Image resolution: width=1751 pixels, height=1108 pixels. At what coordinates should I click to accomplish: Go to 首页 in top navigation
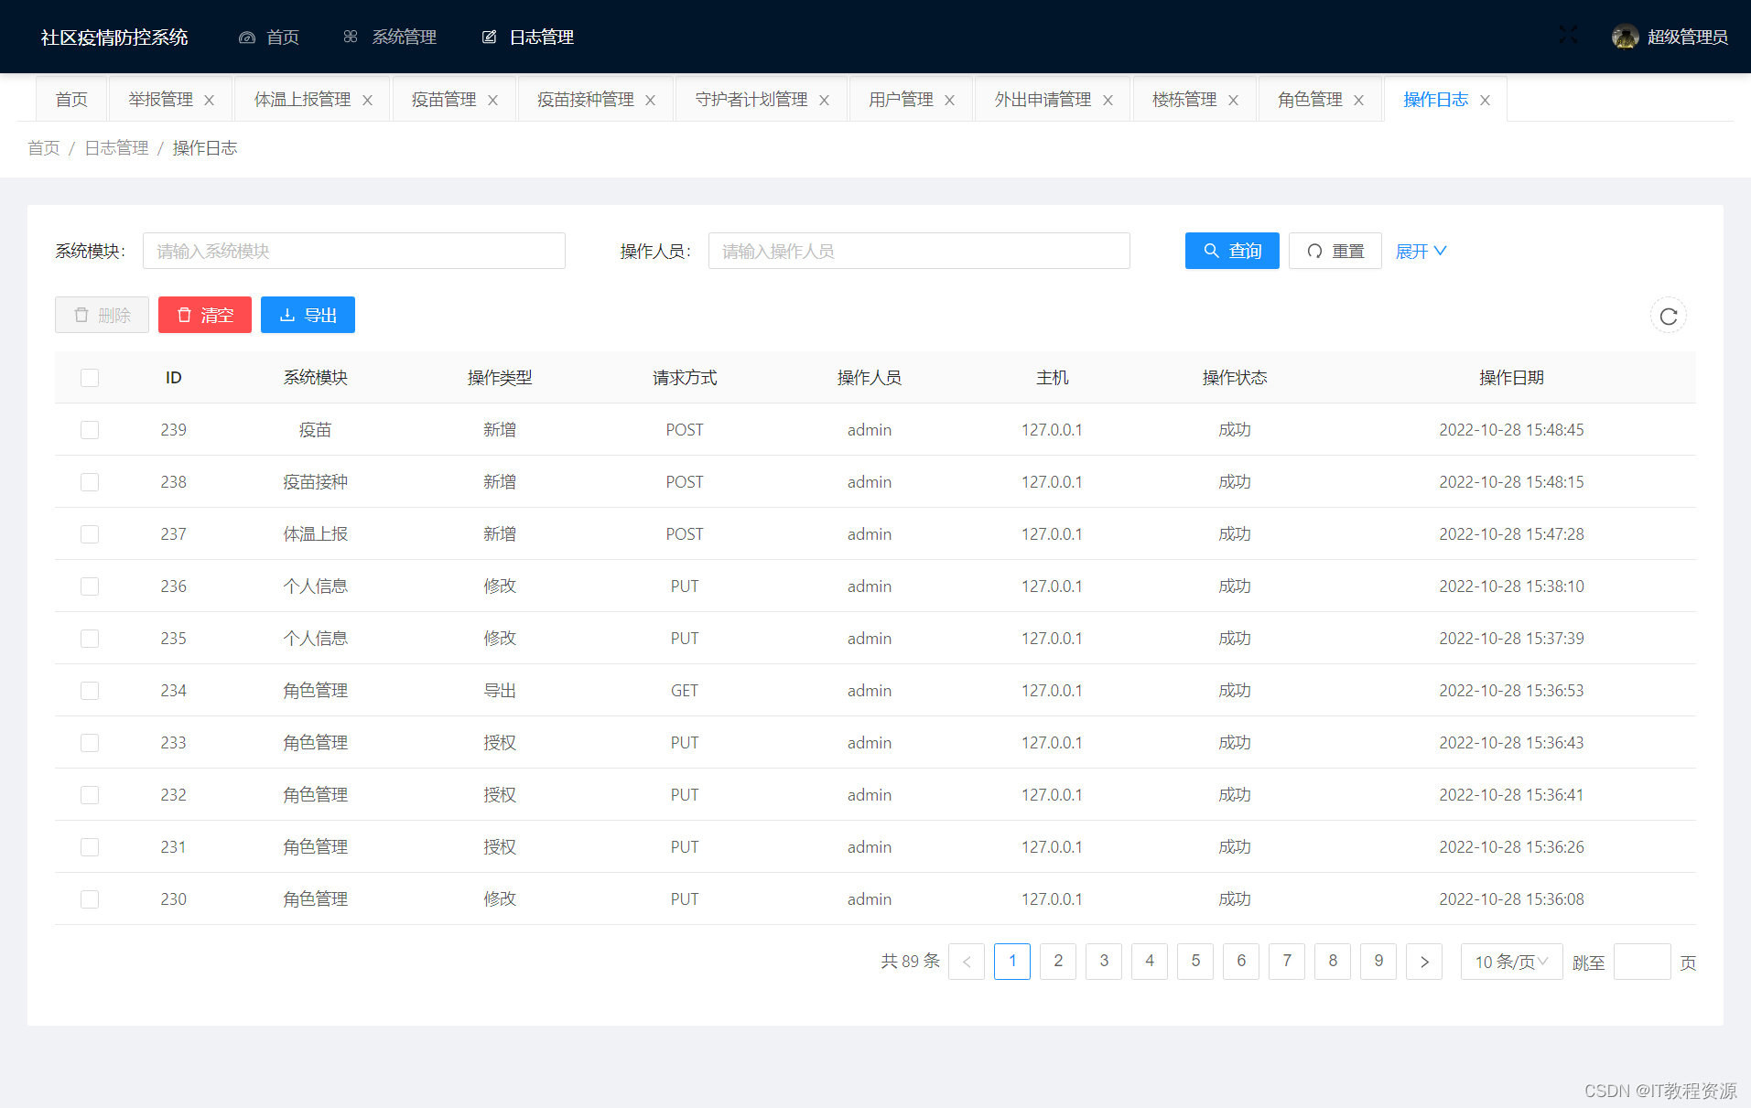(x=269, y=37)
